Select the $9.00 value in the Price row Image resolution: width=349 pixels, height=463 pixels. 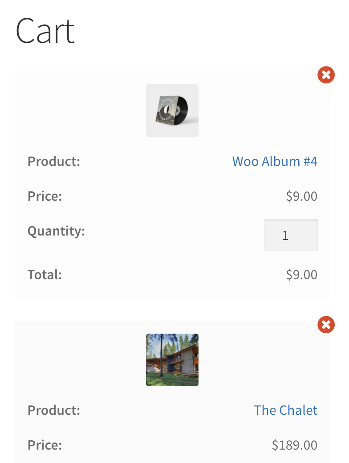pos(301,196)
